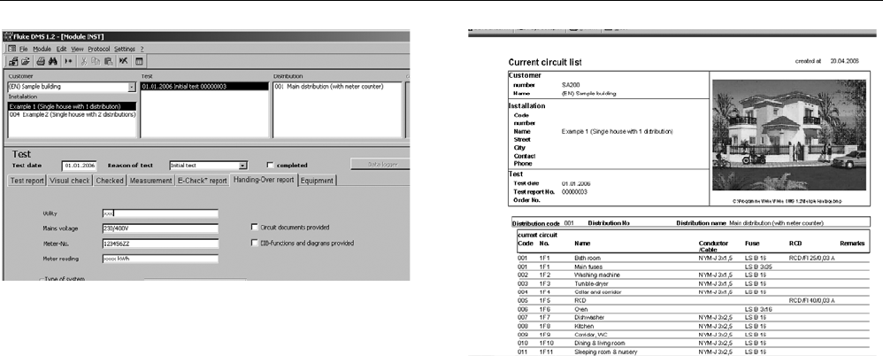This screenshot has height=356, width=883.
Task: Switch to the Visual check tab
Action: 70,181
